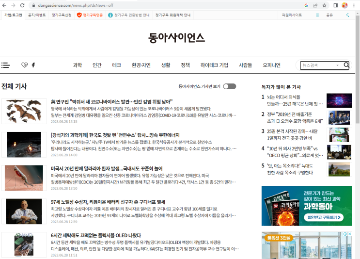Open 플렉시블 OLED article headline
Viewport: 360px width, 259px height.
click(96, 235)
